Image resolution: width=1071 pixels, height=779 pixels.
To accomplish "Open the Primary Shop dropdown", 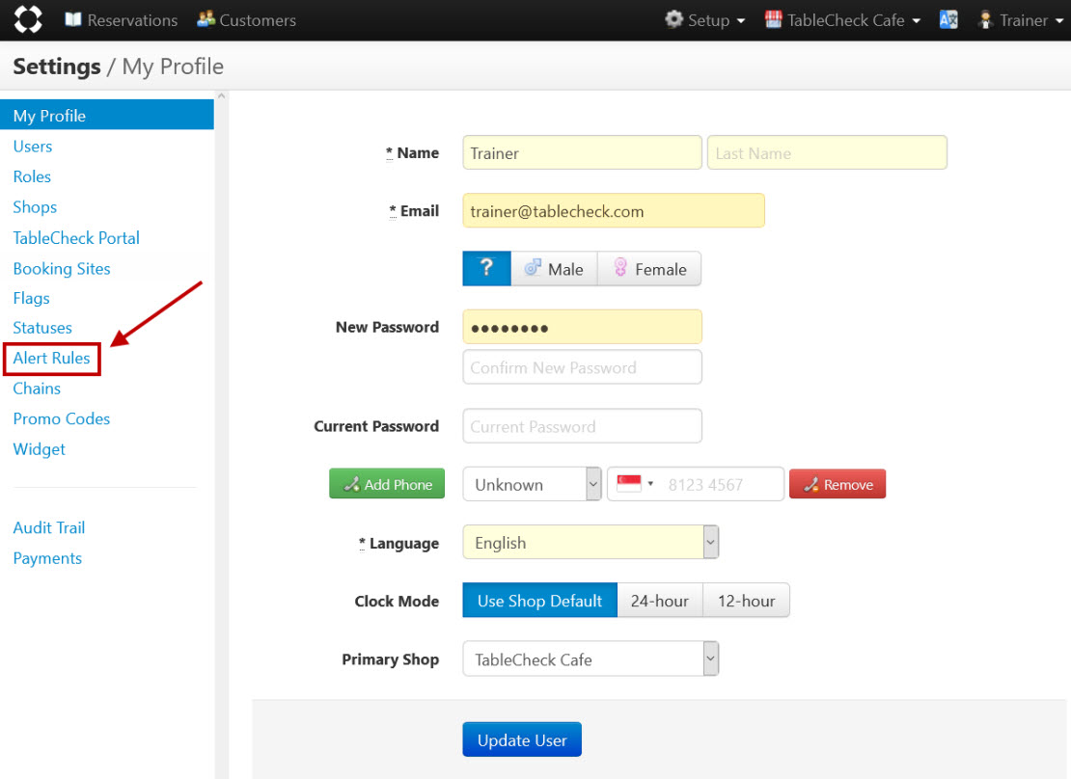I will pos(590,658).
